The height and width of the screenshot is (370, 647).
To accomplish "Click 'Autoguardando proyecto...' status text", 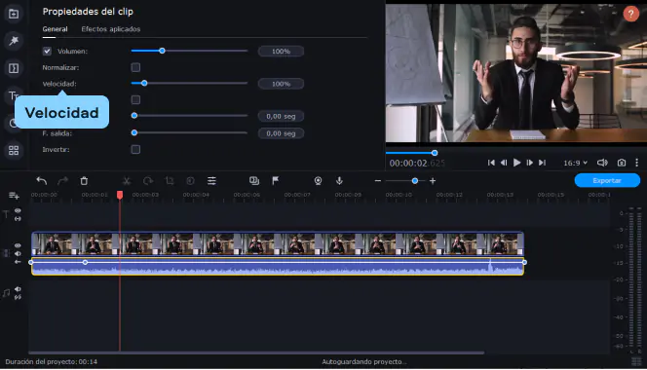I will [x=364, y=362].
